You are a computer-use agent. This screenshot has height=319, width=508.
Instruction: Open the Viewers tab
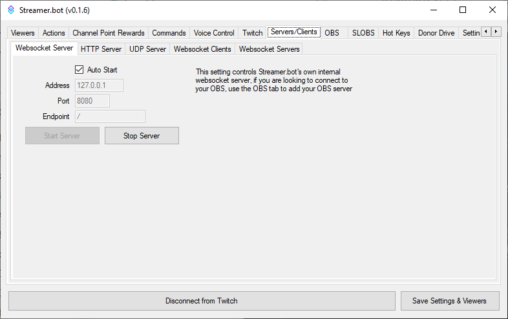click(23, 33)
